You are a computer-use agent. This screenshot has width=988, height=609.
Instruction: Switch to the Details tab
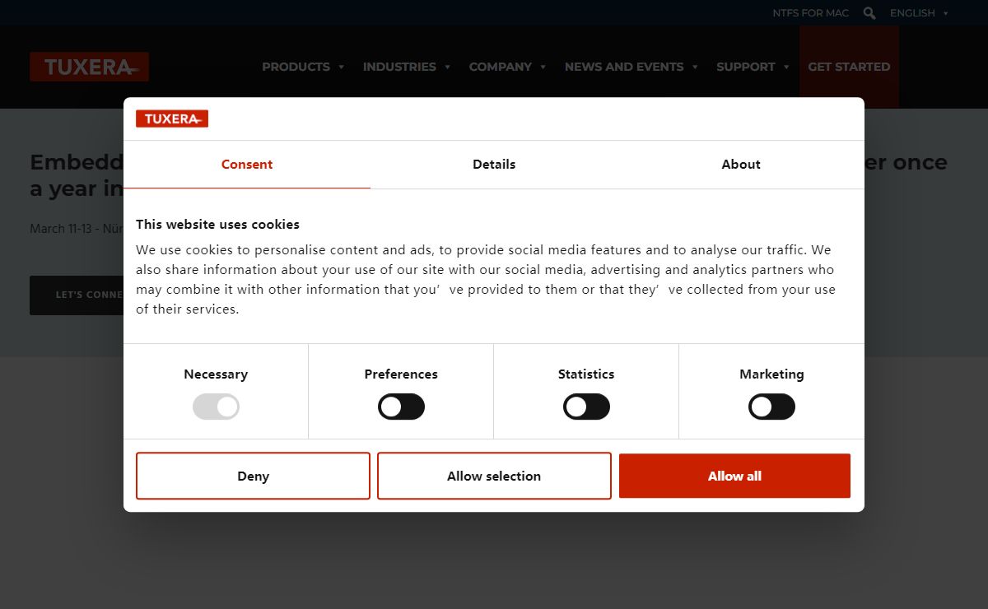point(494,165)
